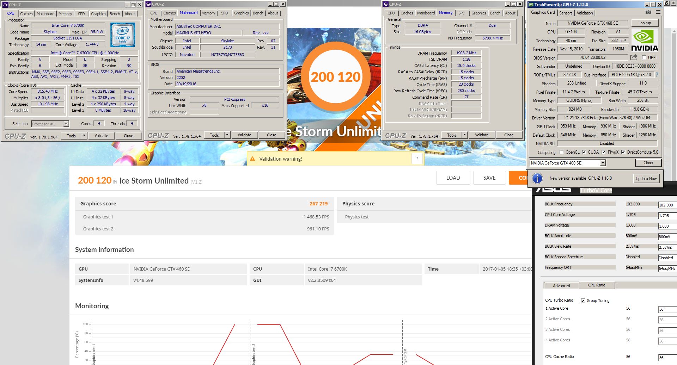
Task: Click the Physics score header
Action: [358, 204]
